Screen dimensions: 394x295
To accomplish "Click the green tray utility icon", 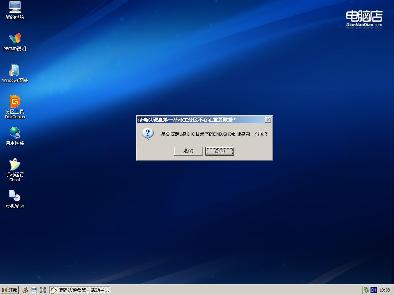I will 366,290.
